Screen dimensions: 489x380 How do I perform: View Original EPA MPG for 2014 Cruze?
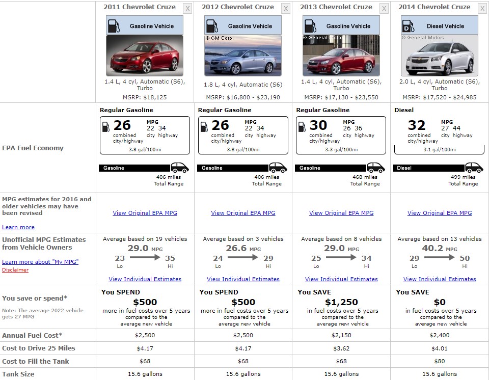[440, 213]
